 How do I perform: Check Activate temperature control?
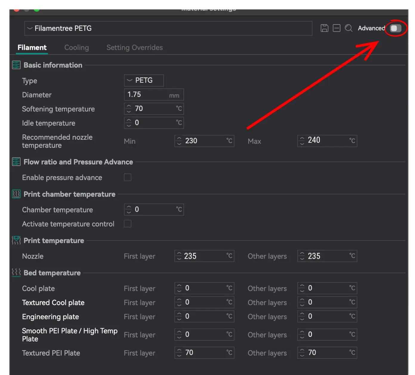pos(128,224)
